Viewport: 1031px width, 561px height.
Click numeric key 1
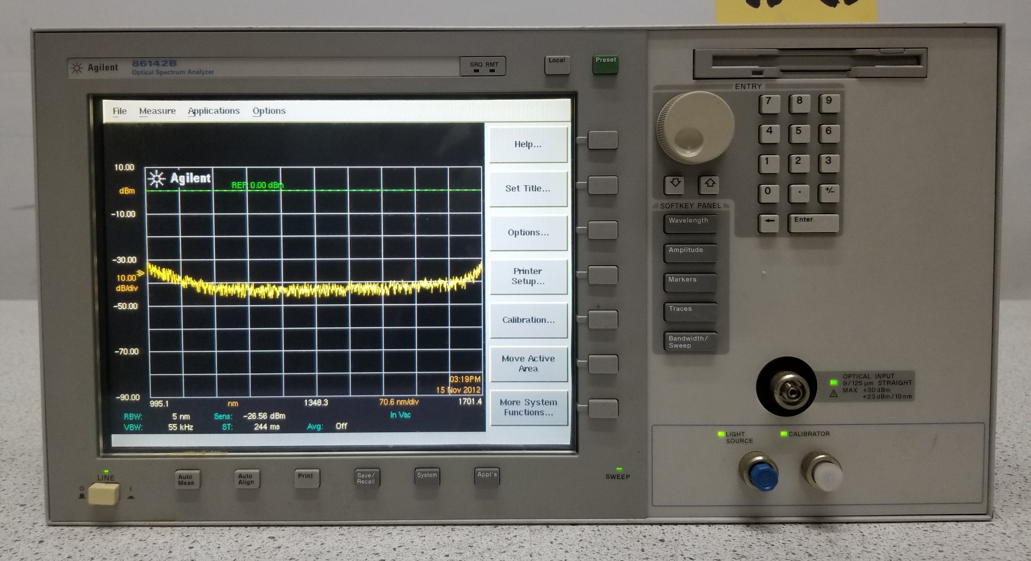point(769,164)
